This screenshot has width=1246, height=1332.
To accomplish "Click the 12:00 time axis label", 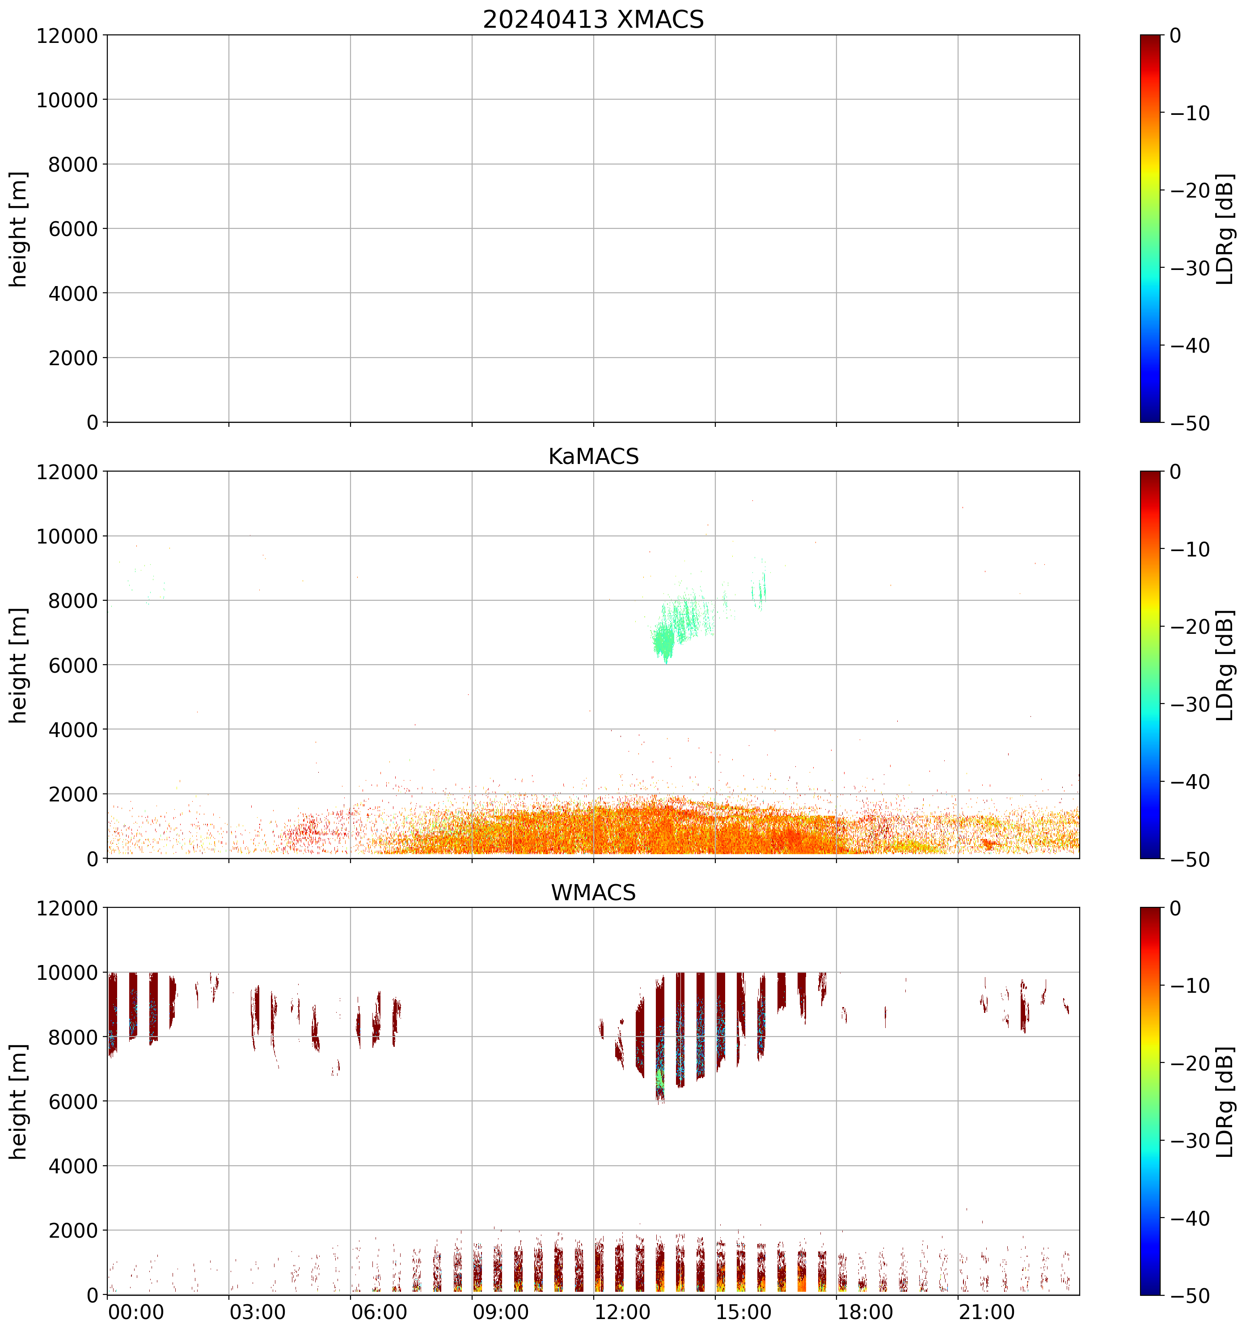I will click(622, 1312).
